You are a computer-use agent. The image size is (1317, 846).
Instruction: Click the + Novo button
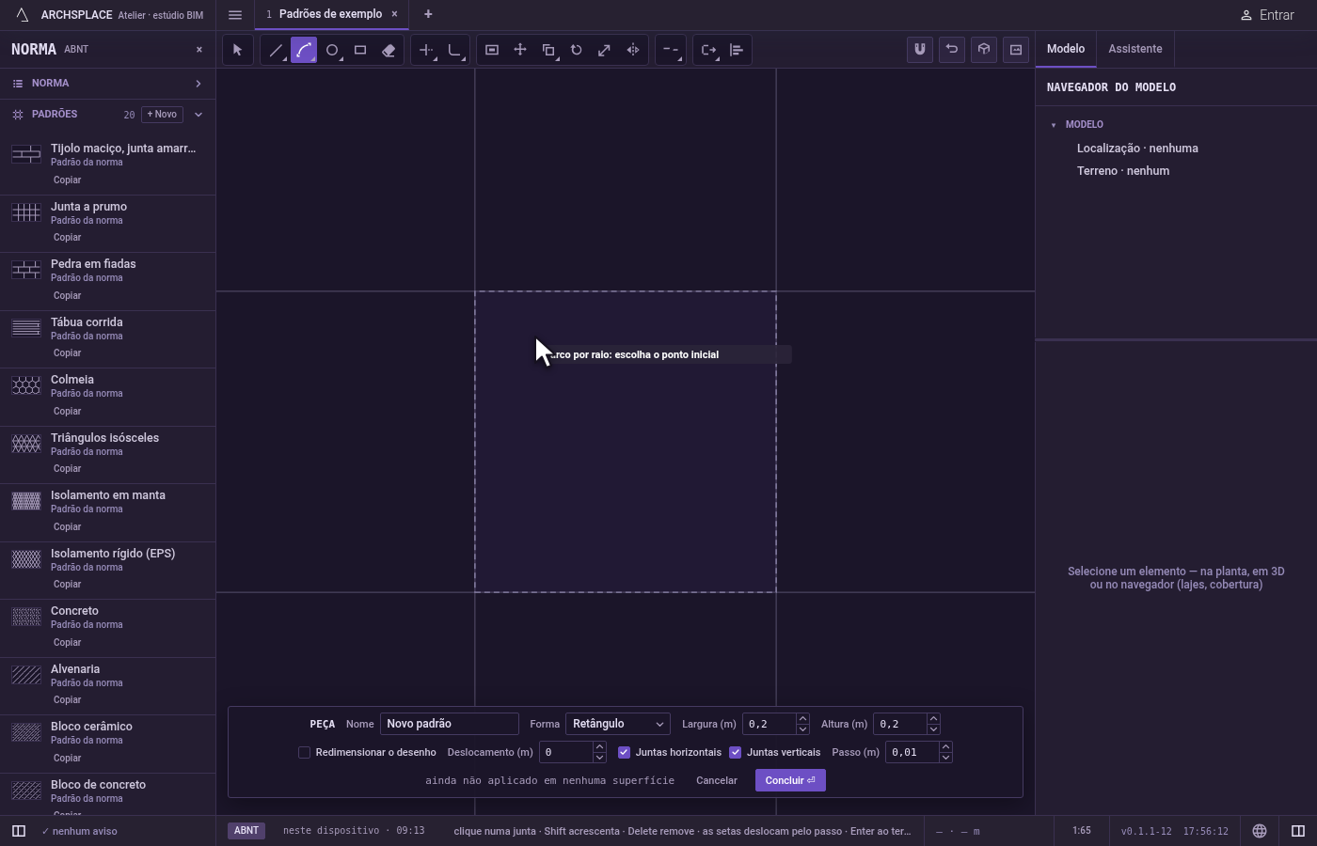[162, 115]
